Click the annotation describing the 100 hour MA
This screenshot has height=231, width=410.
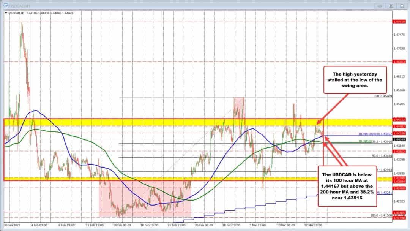coord(347,186)
